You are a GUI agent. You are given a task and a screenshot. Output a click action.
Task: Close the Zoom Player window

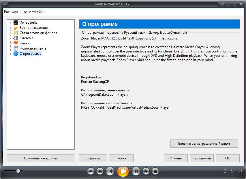click(241, 4)
